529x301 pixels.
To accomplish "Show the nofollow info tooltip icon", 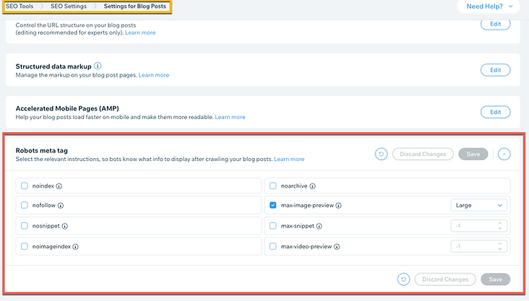I will (61, 205).
